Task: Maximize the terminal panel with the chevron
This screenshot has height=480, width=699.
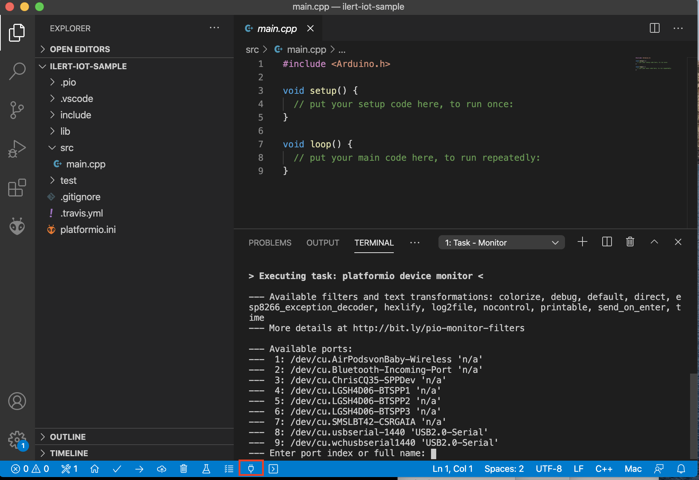Action: [x=654, y=242]
